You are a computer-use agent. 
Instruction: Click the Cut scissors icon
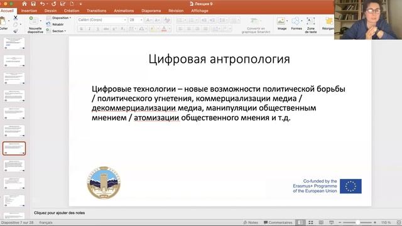(x=15, y=18)
